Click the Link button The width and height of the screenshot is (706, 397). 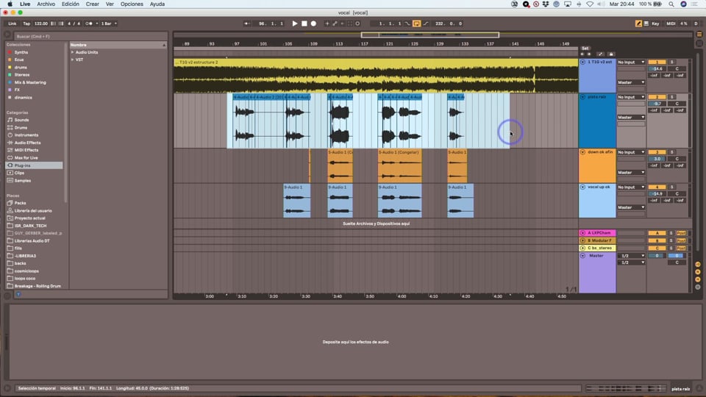click(13, 24)
